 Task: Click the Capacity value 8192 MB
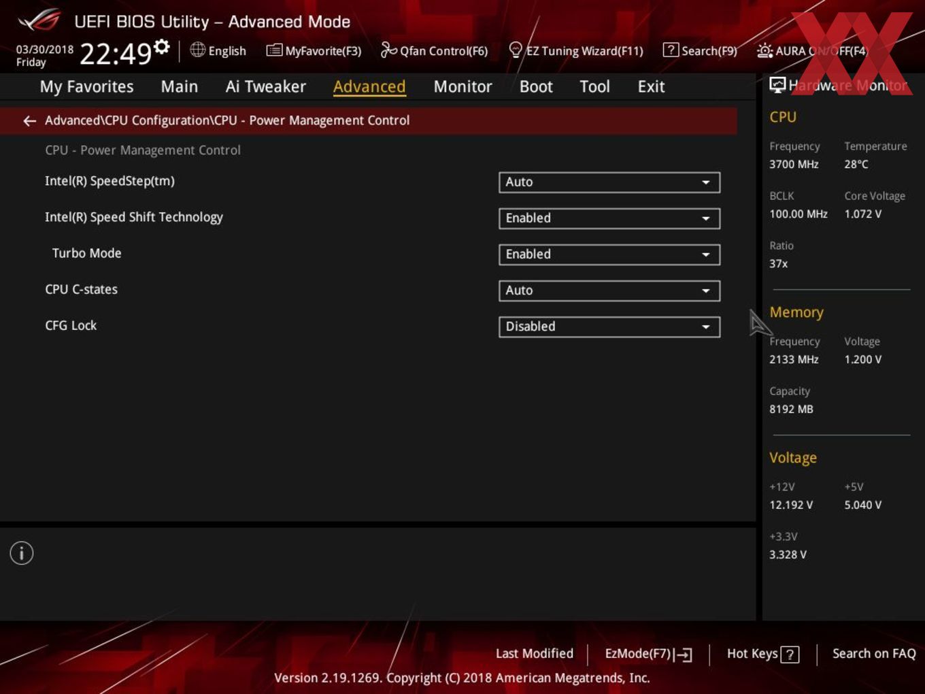coord(791,409)
